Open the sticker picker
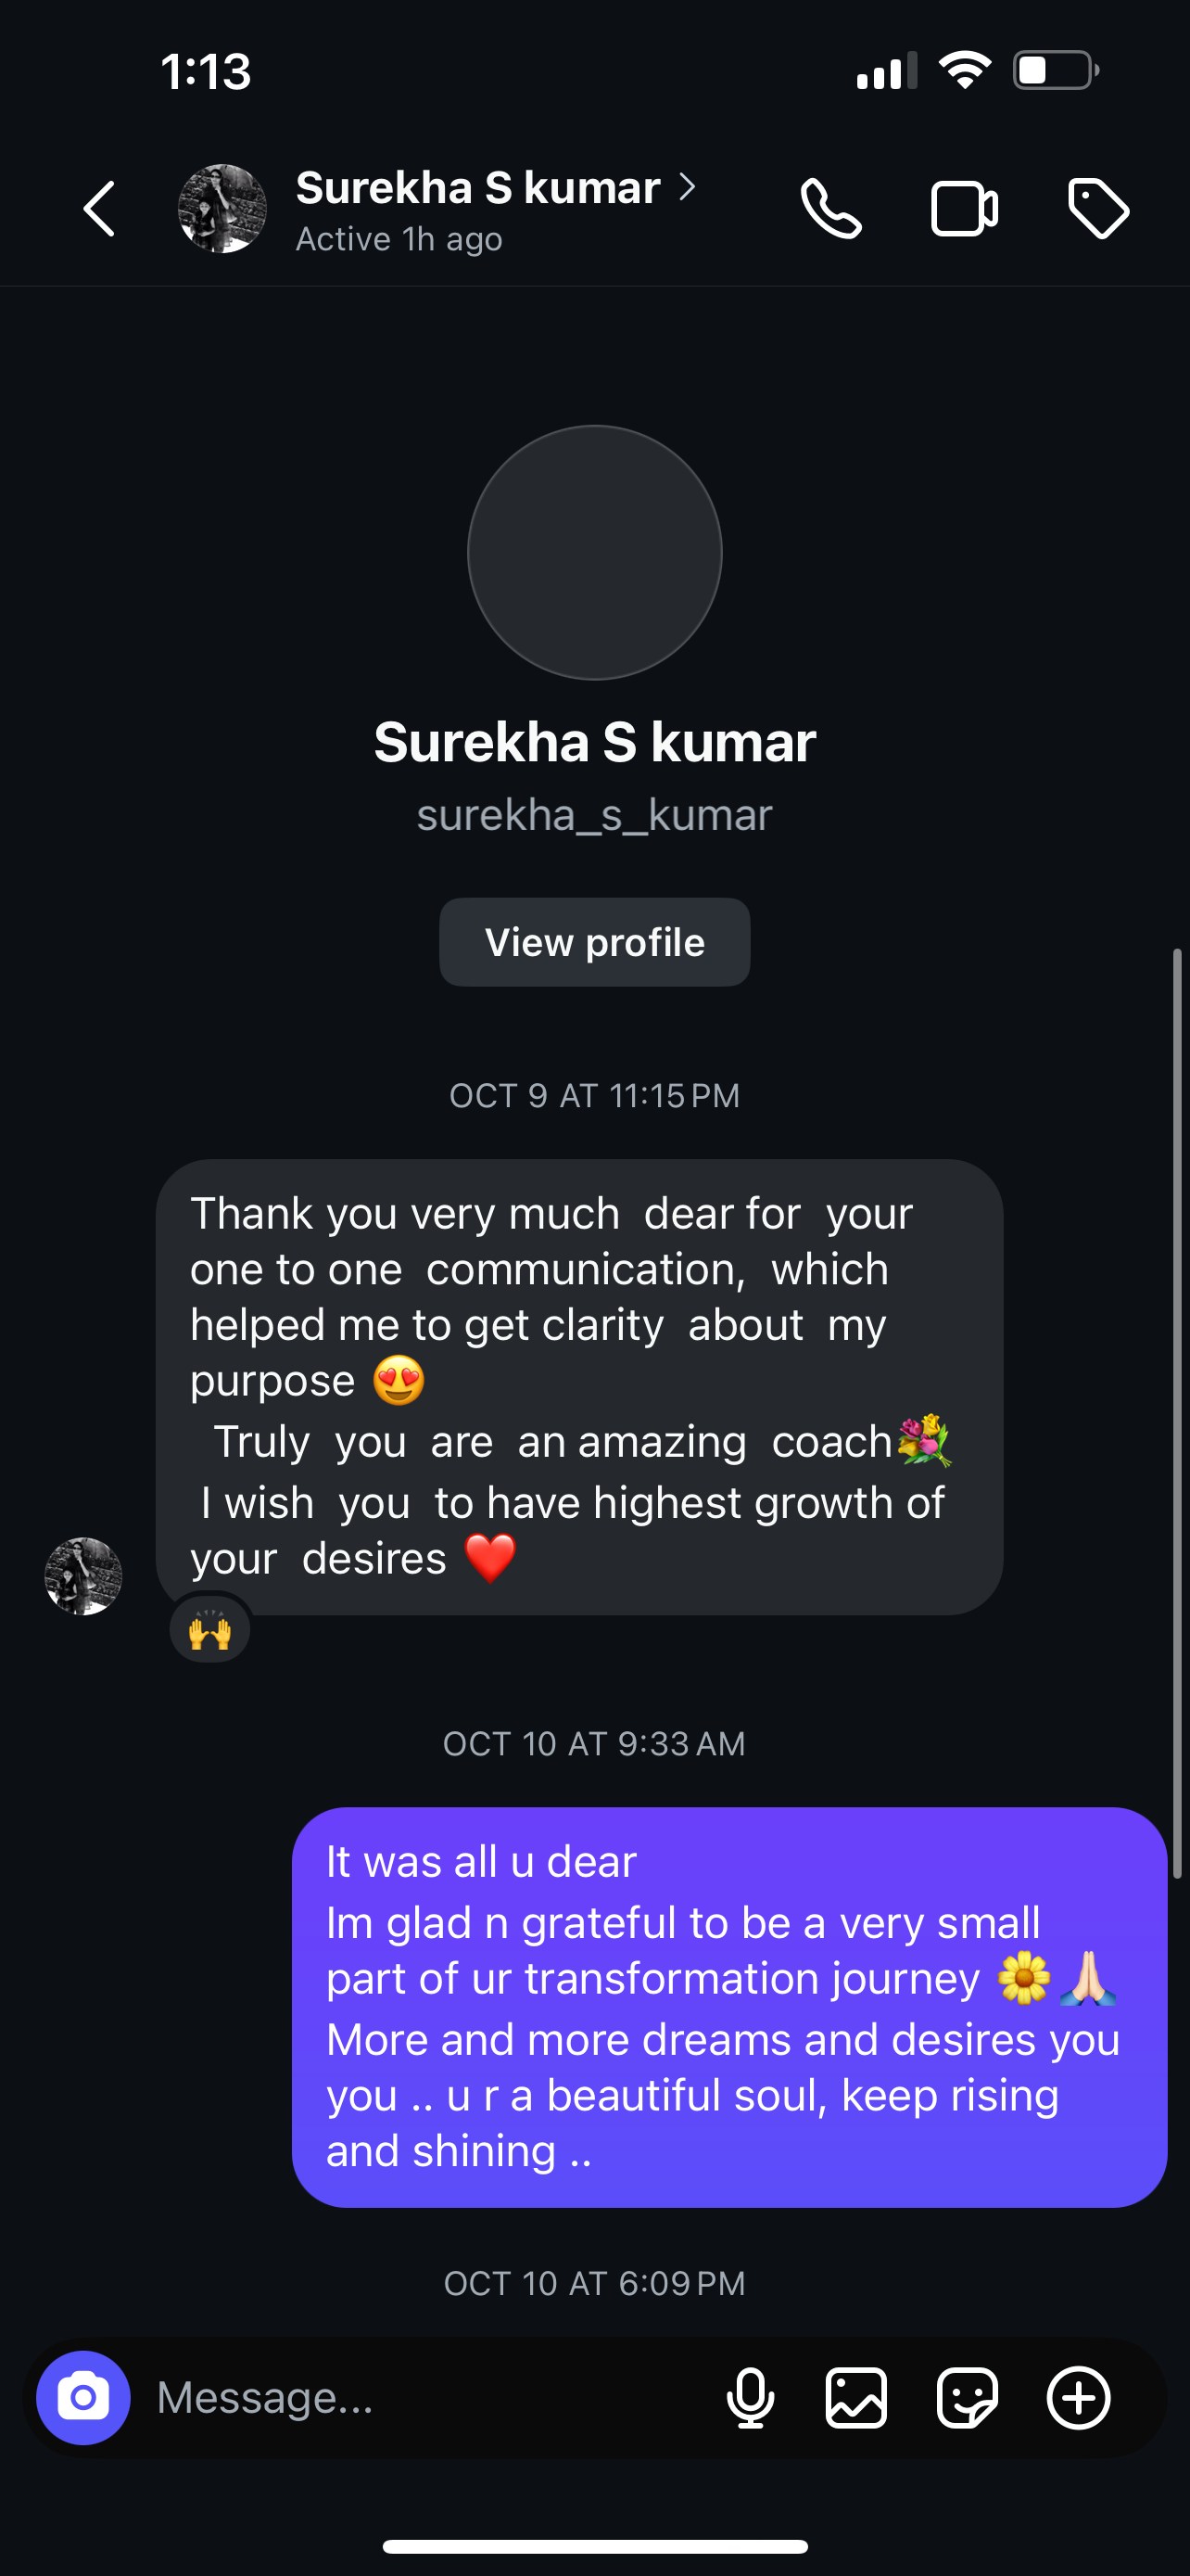Image resolution: width=1190 pixels, height=2576 pixels. point(967,2397)
